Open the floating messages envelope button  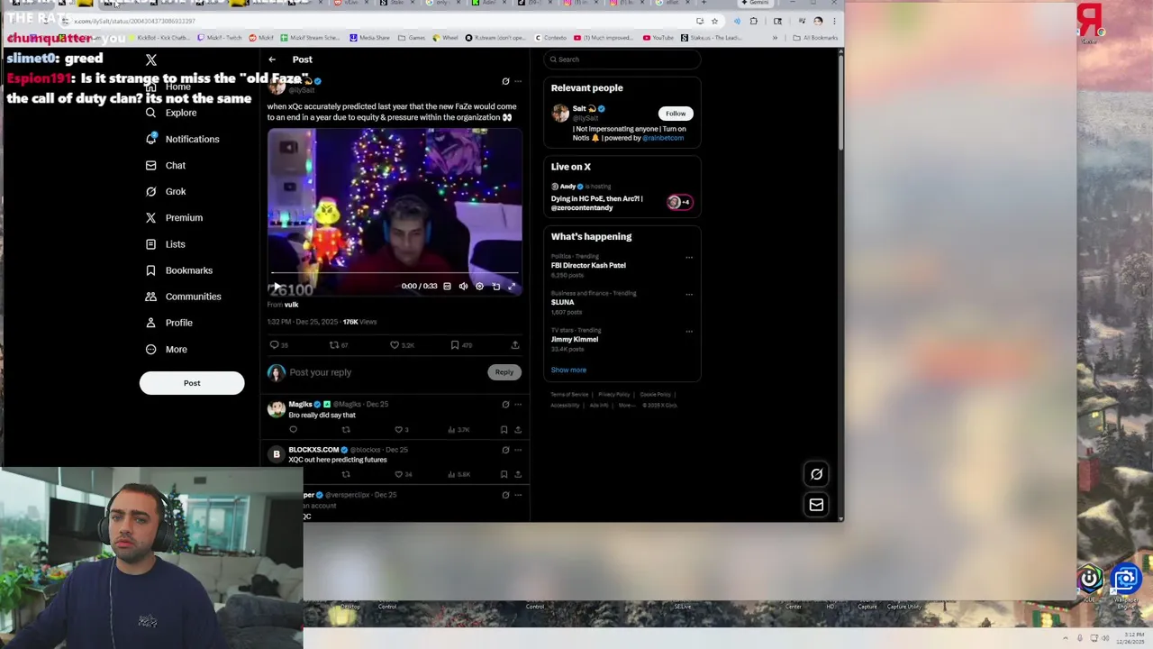(x=816, y=505)
